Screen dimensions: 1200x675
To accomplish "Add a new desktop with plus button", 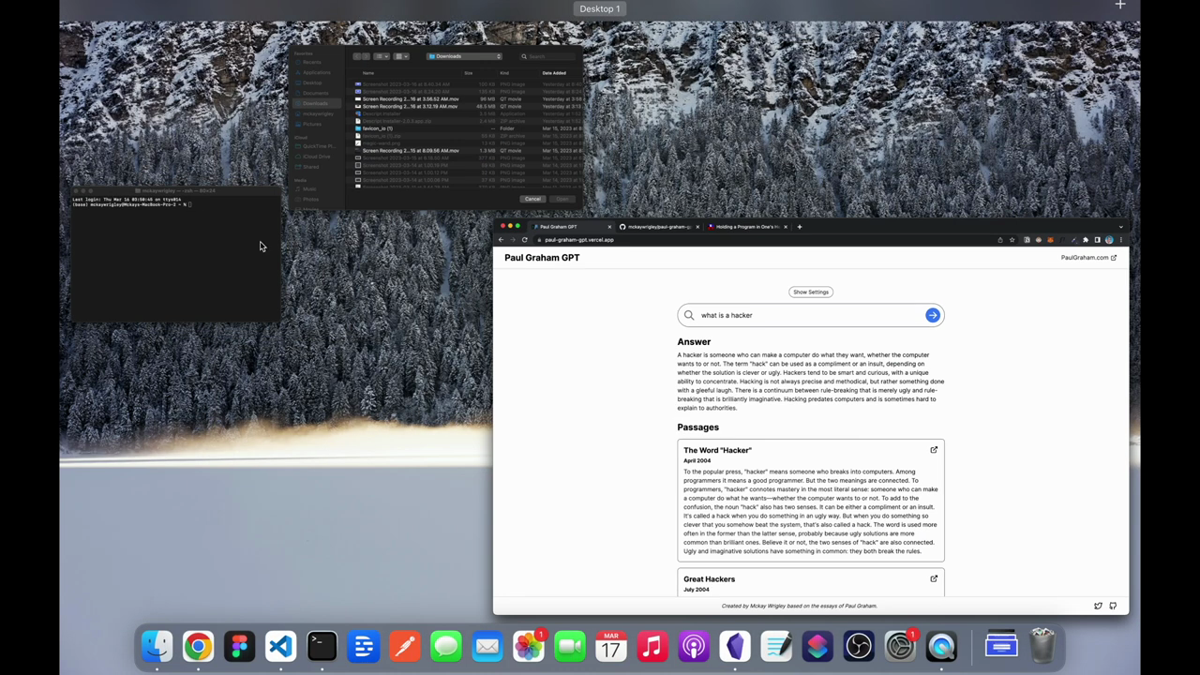I will [1120, 6].
